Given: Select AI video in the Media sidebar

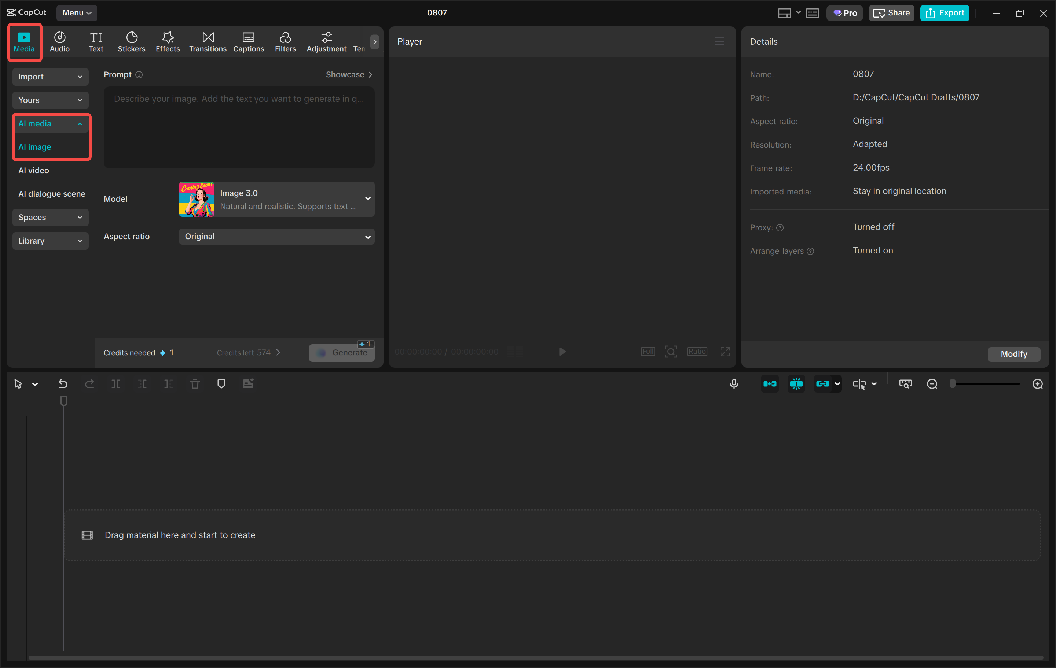Looking at the screenshot, I should 33,170.
